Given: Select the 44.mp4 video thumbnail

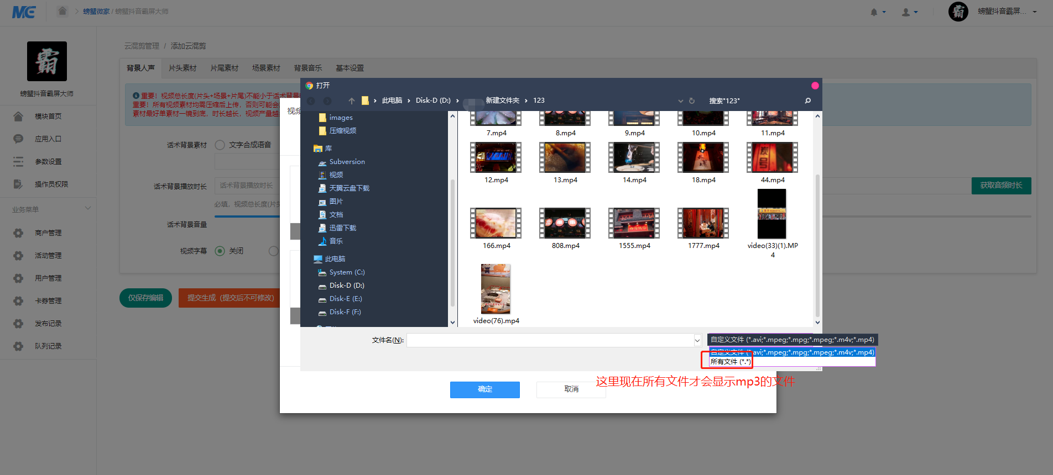Looking at the screenshot, I should pos(772,157).
